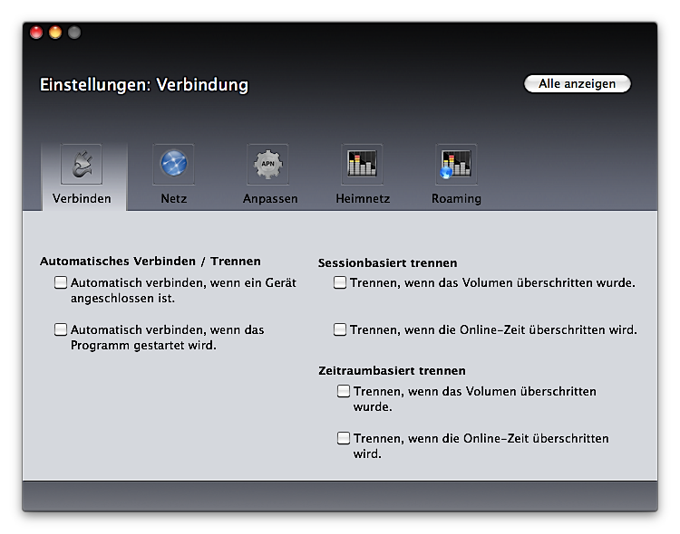680x534 pixels.
Task: Check session-based Volumen überschritten disconnect
Action: pos(340,282)
